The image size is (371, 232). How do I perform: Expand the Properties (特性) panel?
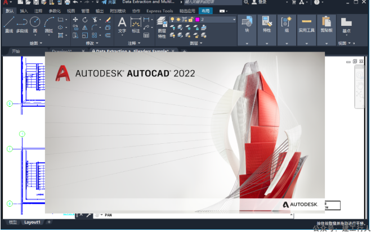point(267,43)
